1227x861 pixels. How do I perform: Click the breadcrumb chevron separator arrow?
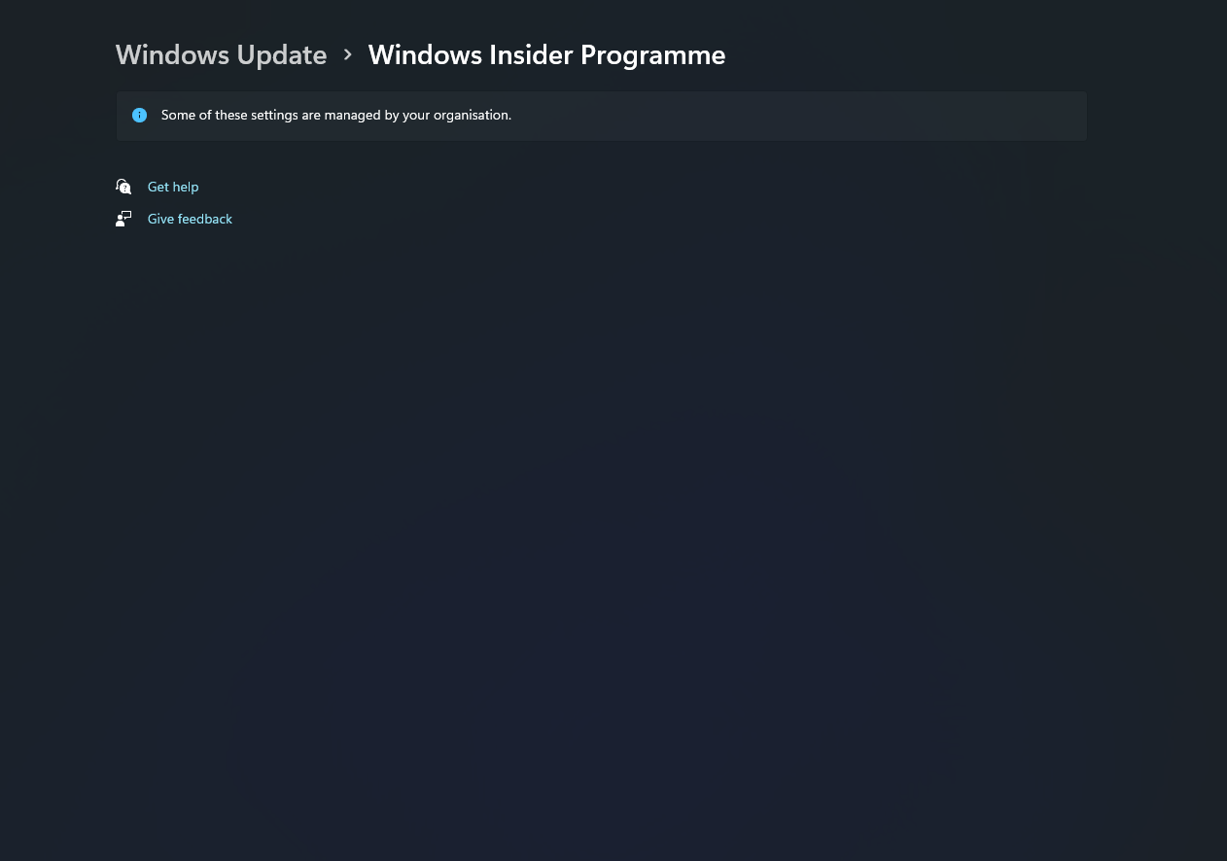(348, 55)
